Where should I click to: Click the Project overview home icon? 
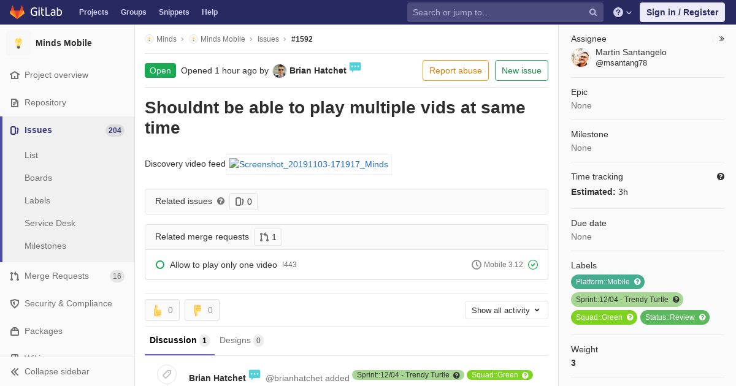point(15,75)
